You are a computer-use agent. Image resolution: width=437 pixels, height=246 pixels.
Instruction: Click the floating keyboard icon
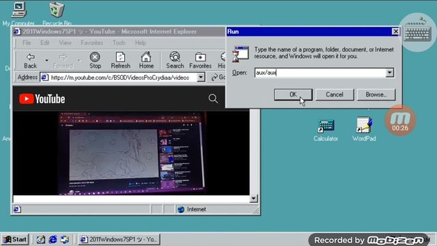[418, 32]
